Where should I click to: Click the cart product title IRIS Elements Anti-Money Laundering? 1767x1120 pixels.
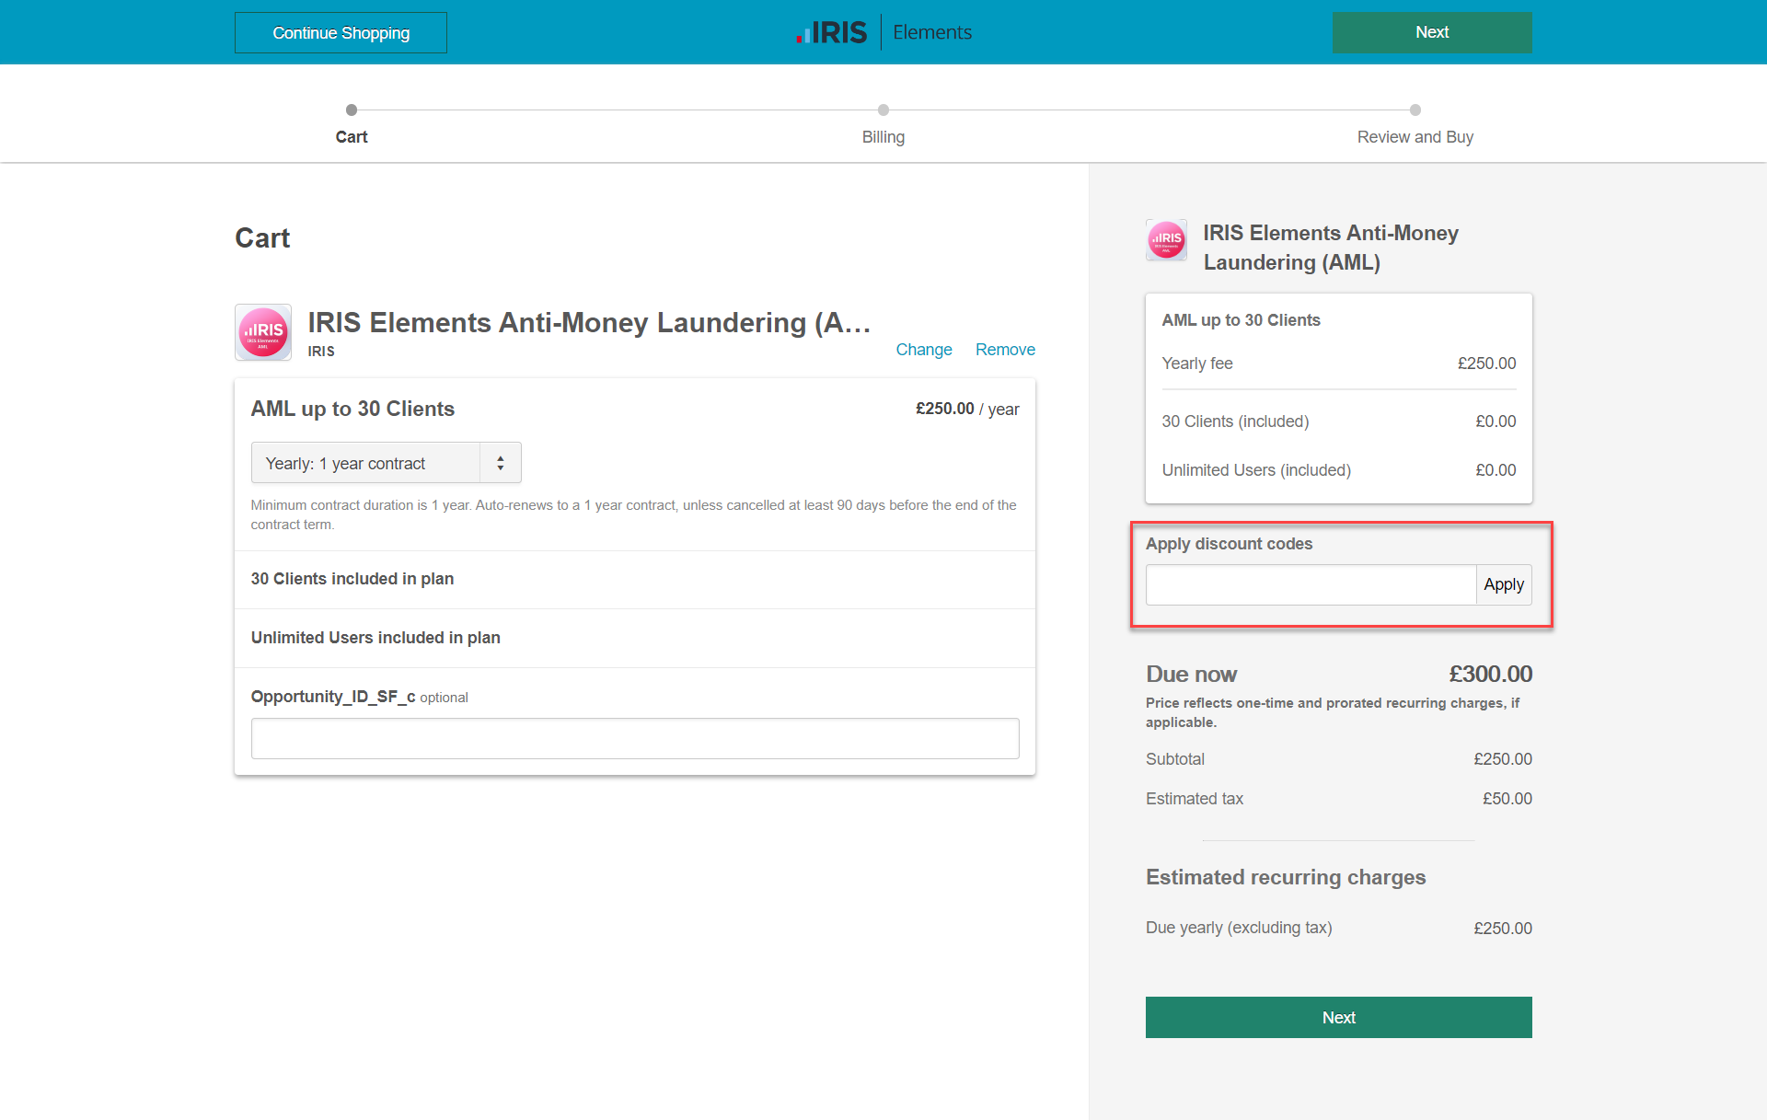coord(589,323)
